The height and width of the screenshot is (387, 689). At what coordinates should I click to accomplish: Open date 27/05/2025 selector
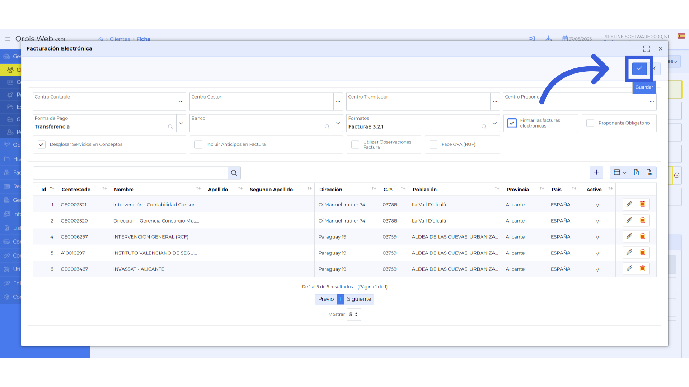(577, 39)
